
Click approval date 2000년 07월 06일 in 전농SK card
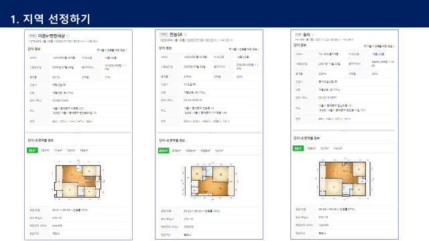coord(194,67)
